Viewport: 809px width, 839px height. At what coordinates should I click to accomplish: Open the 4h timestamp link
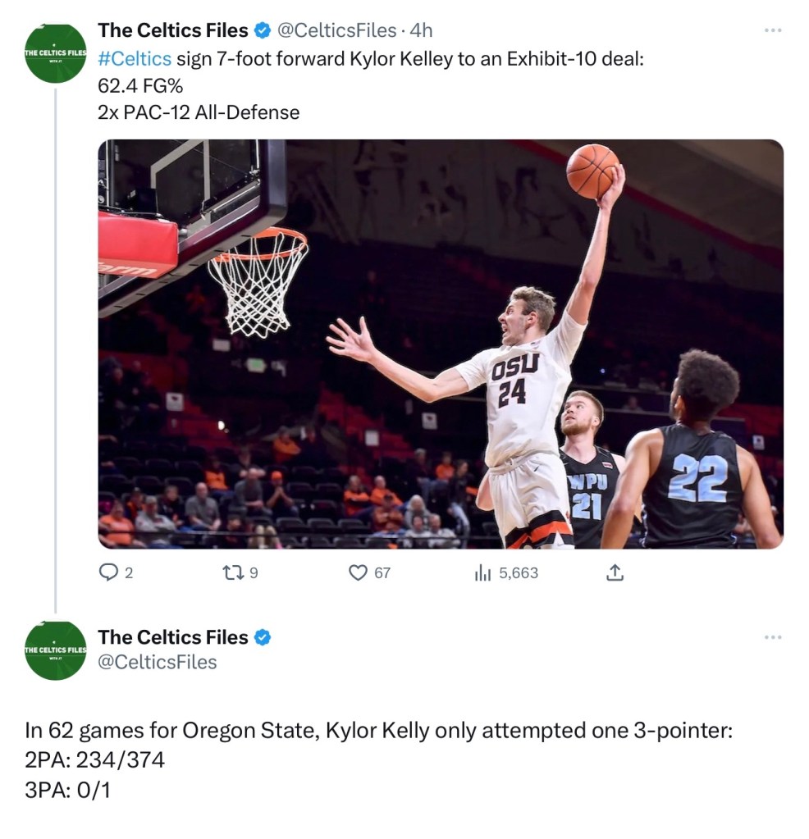421,30
